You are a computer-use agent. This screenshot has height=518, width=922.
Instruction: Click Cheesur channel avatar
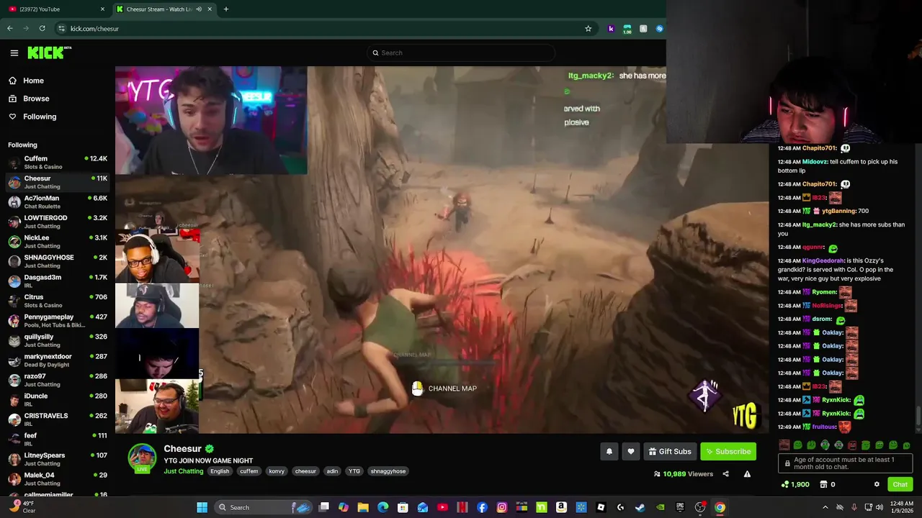click(x=142, y=458)
